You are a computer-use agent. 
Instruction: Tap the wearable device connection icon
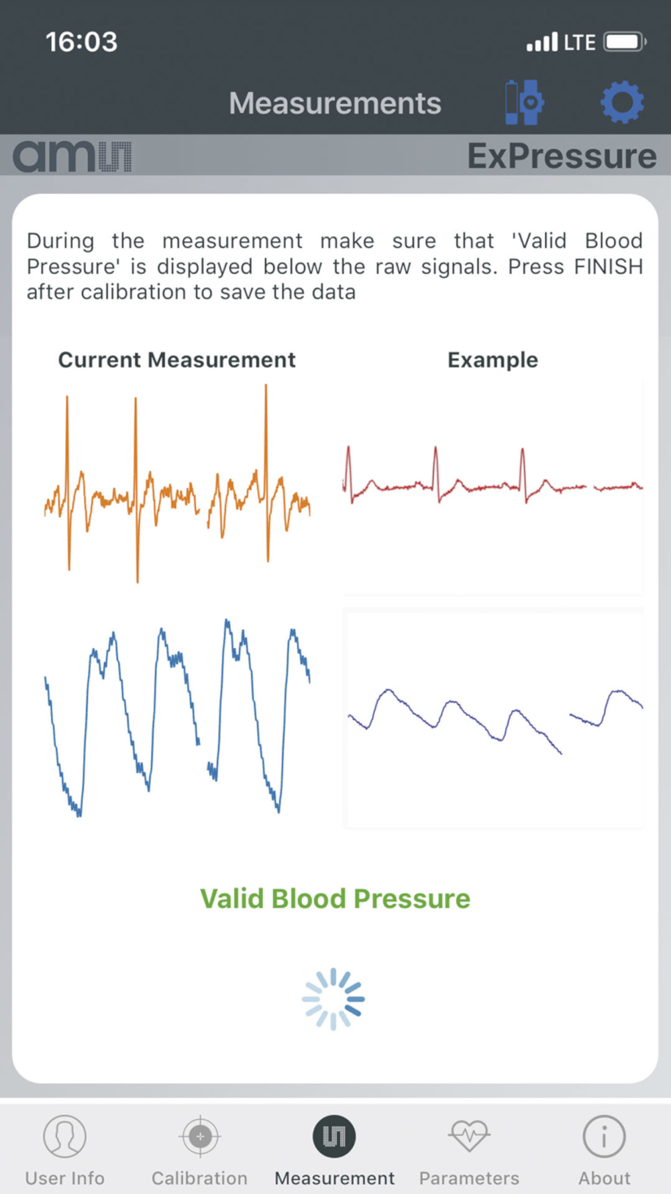tap(524, 103)
